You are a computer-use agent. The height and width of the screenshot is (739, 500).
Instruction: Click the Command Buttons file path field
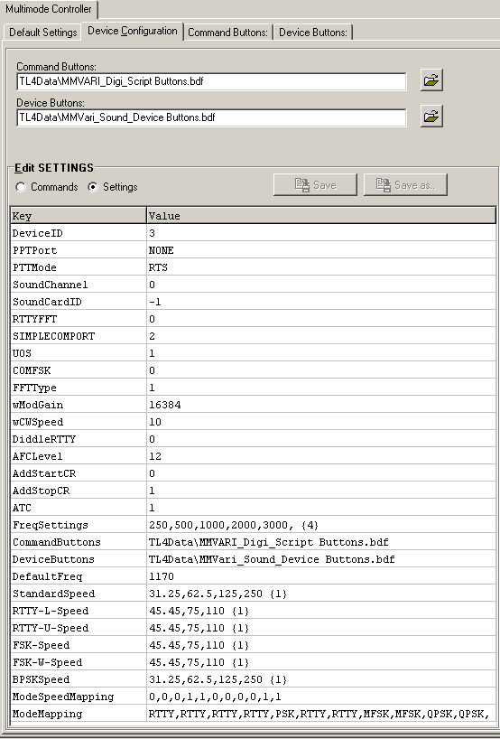(x=211, y=81)
